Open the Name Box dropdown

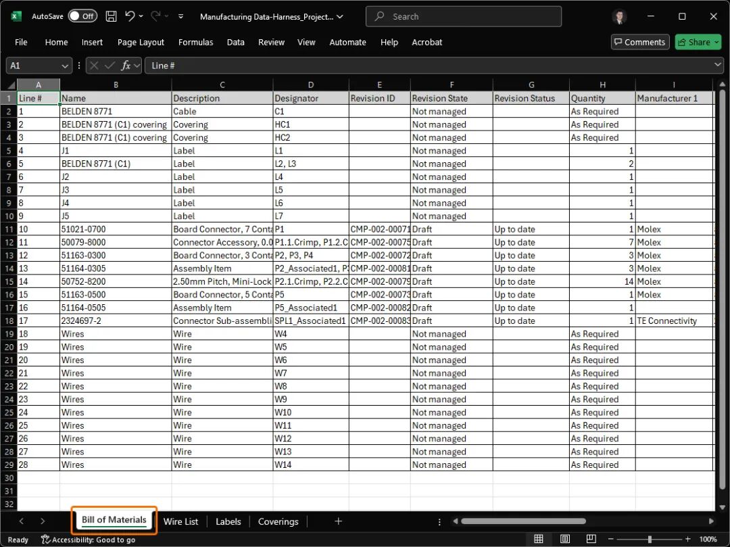point(66,66)
